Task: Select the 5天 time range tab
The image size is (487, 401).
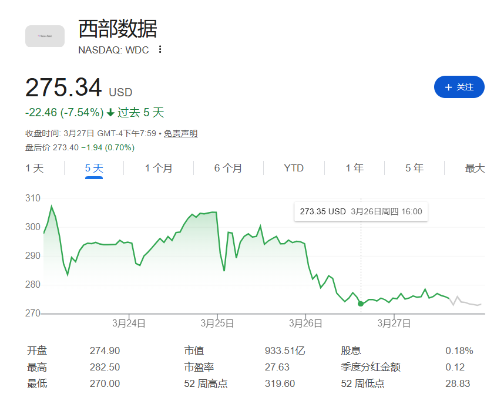Action: point(93,168)
